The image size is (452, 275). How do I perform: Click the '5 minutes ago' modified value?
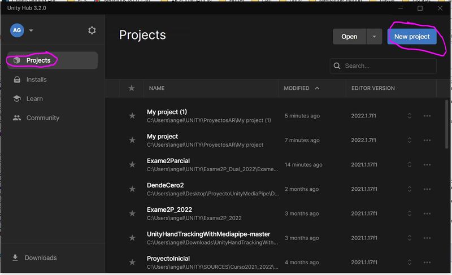pyautogui.click(x=302, y=116)
